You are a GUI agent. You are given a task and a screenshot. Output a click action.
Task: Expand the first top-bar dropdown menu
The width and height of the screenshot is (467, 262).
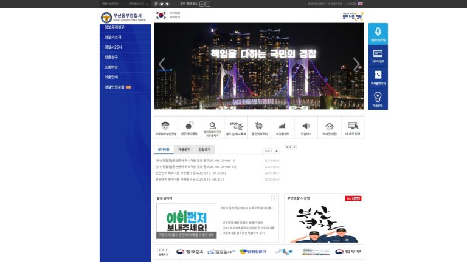(112, 4)
